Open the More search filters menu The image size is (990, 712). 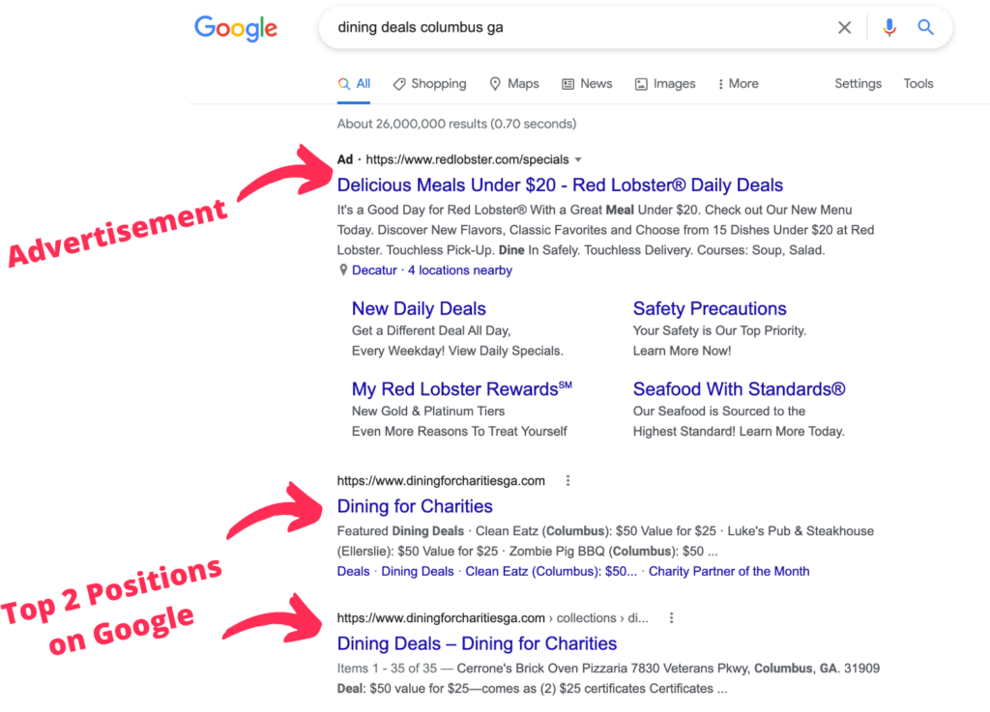pos(738,84)
